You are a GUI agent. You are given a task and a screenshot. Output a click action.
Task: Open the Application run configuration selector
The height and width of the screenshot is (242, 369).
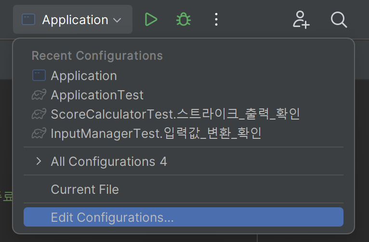(73, 19)
